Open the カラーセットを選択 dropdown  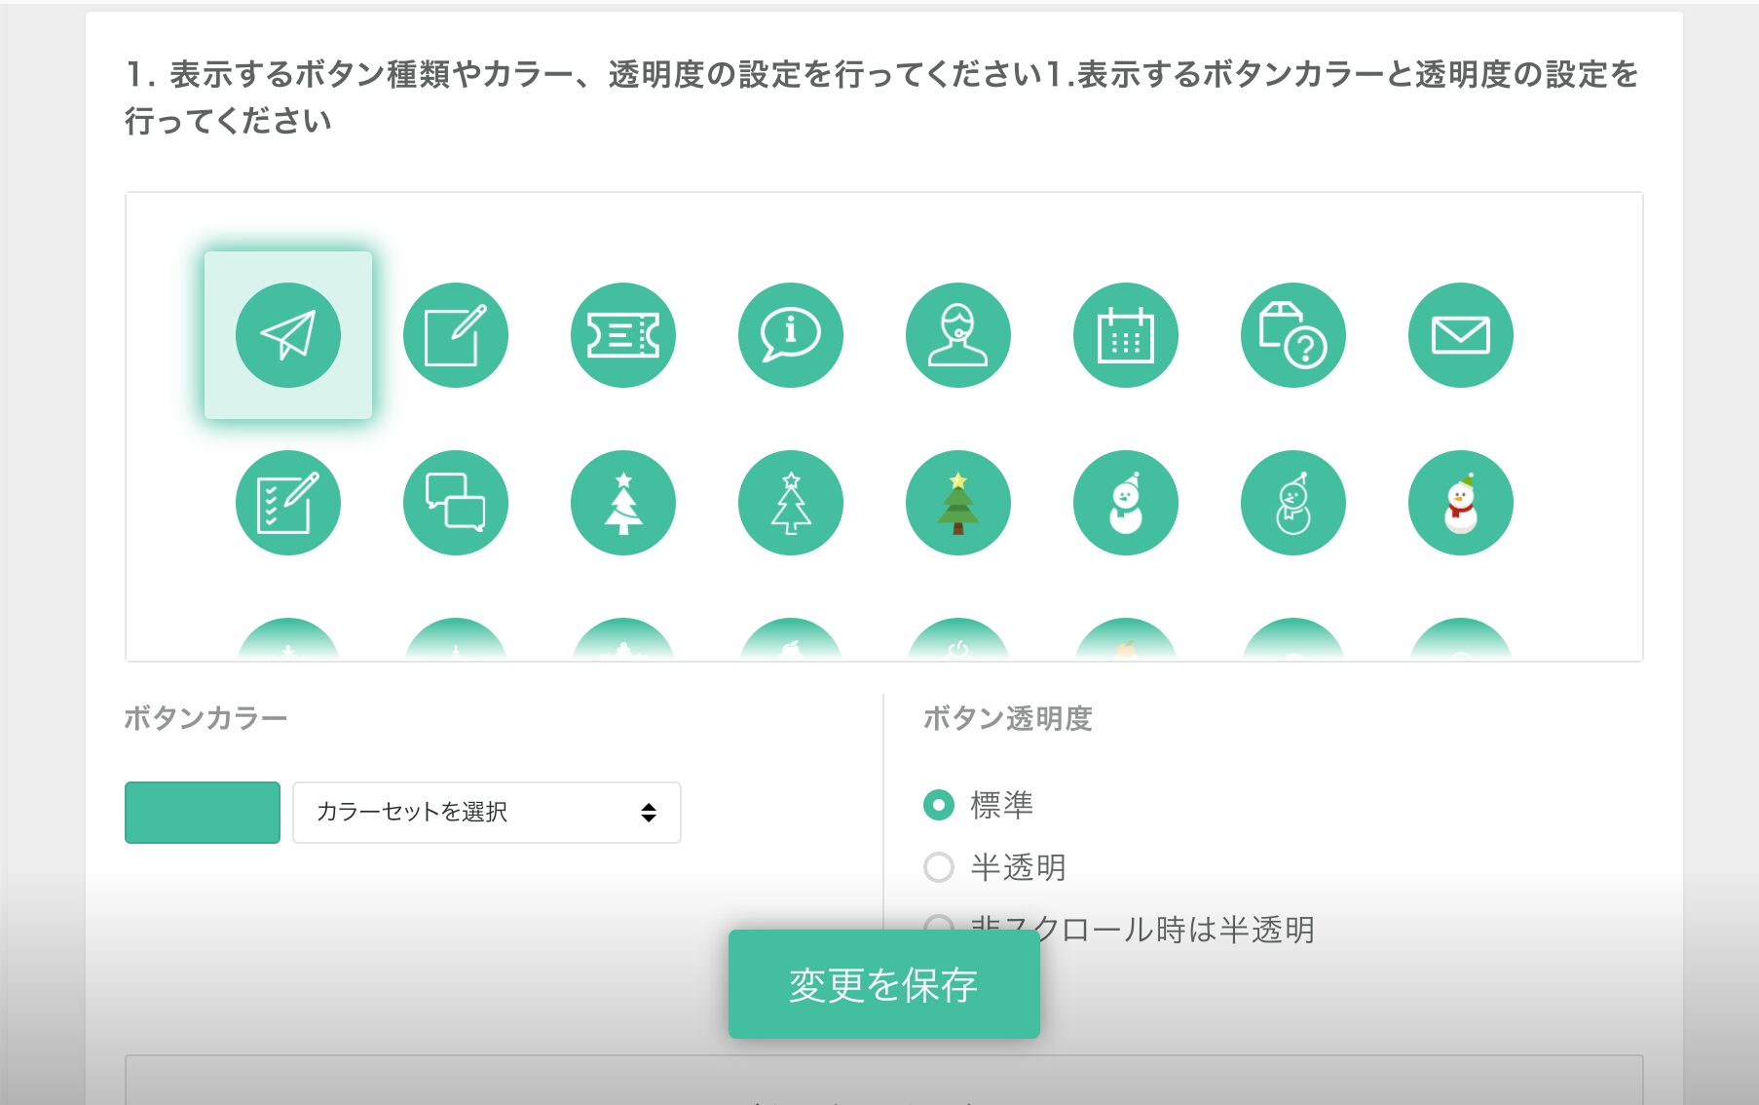[486, 813]
